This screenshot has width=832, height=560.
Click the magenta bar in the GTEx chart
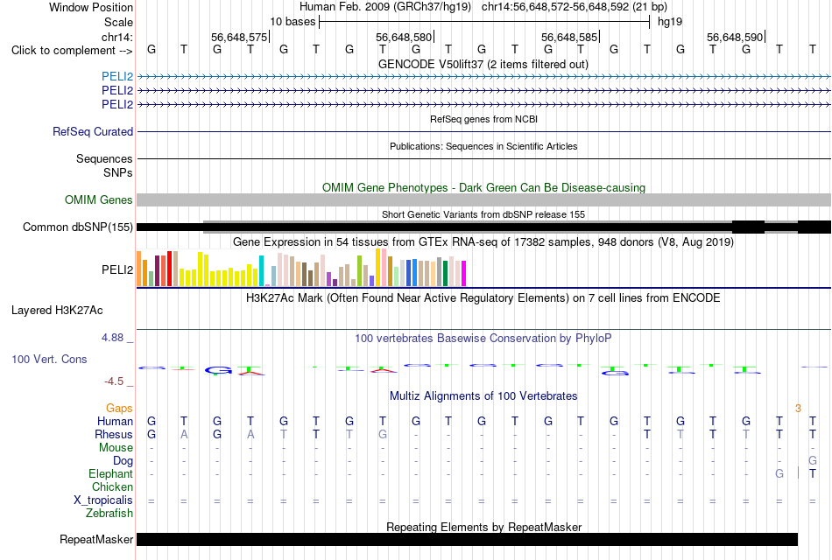(x=464, y=274)
